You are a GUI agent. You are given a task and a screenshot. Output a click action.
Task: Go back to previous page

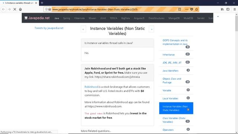[3, 9]
